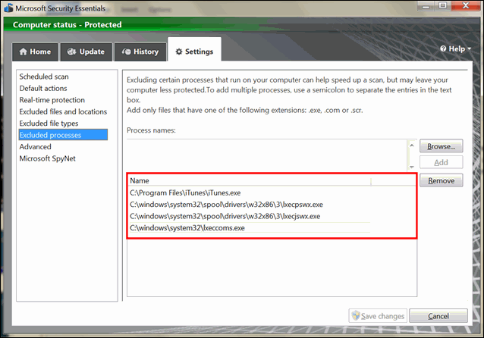Close the Security Essentials window
This screenshot has width=484, height=338.
[466, 5]
